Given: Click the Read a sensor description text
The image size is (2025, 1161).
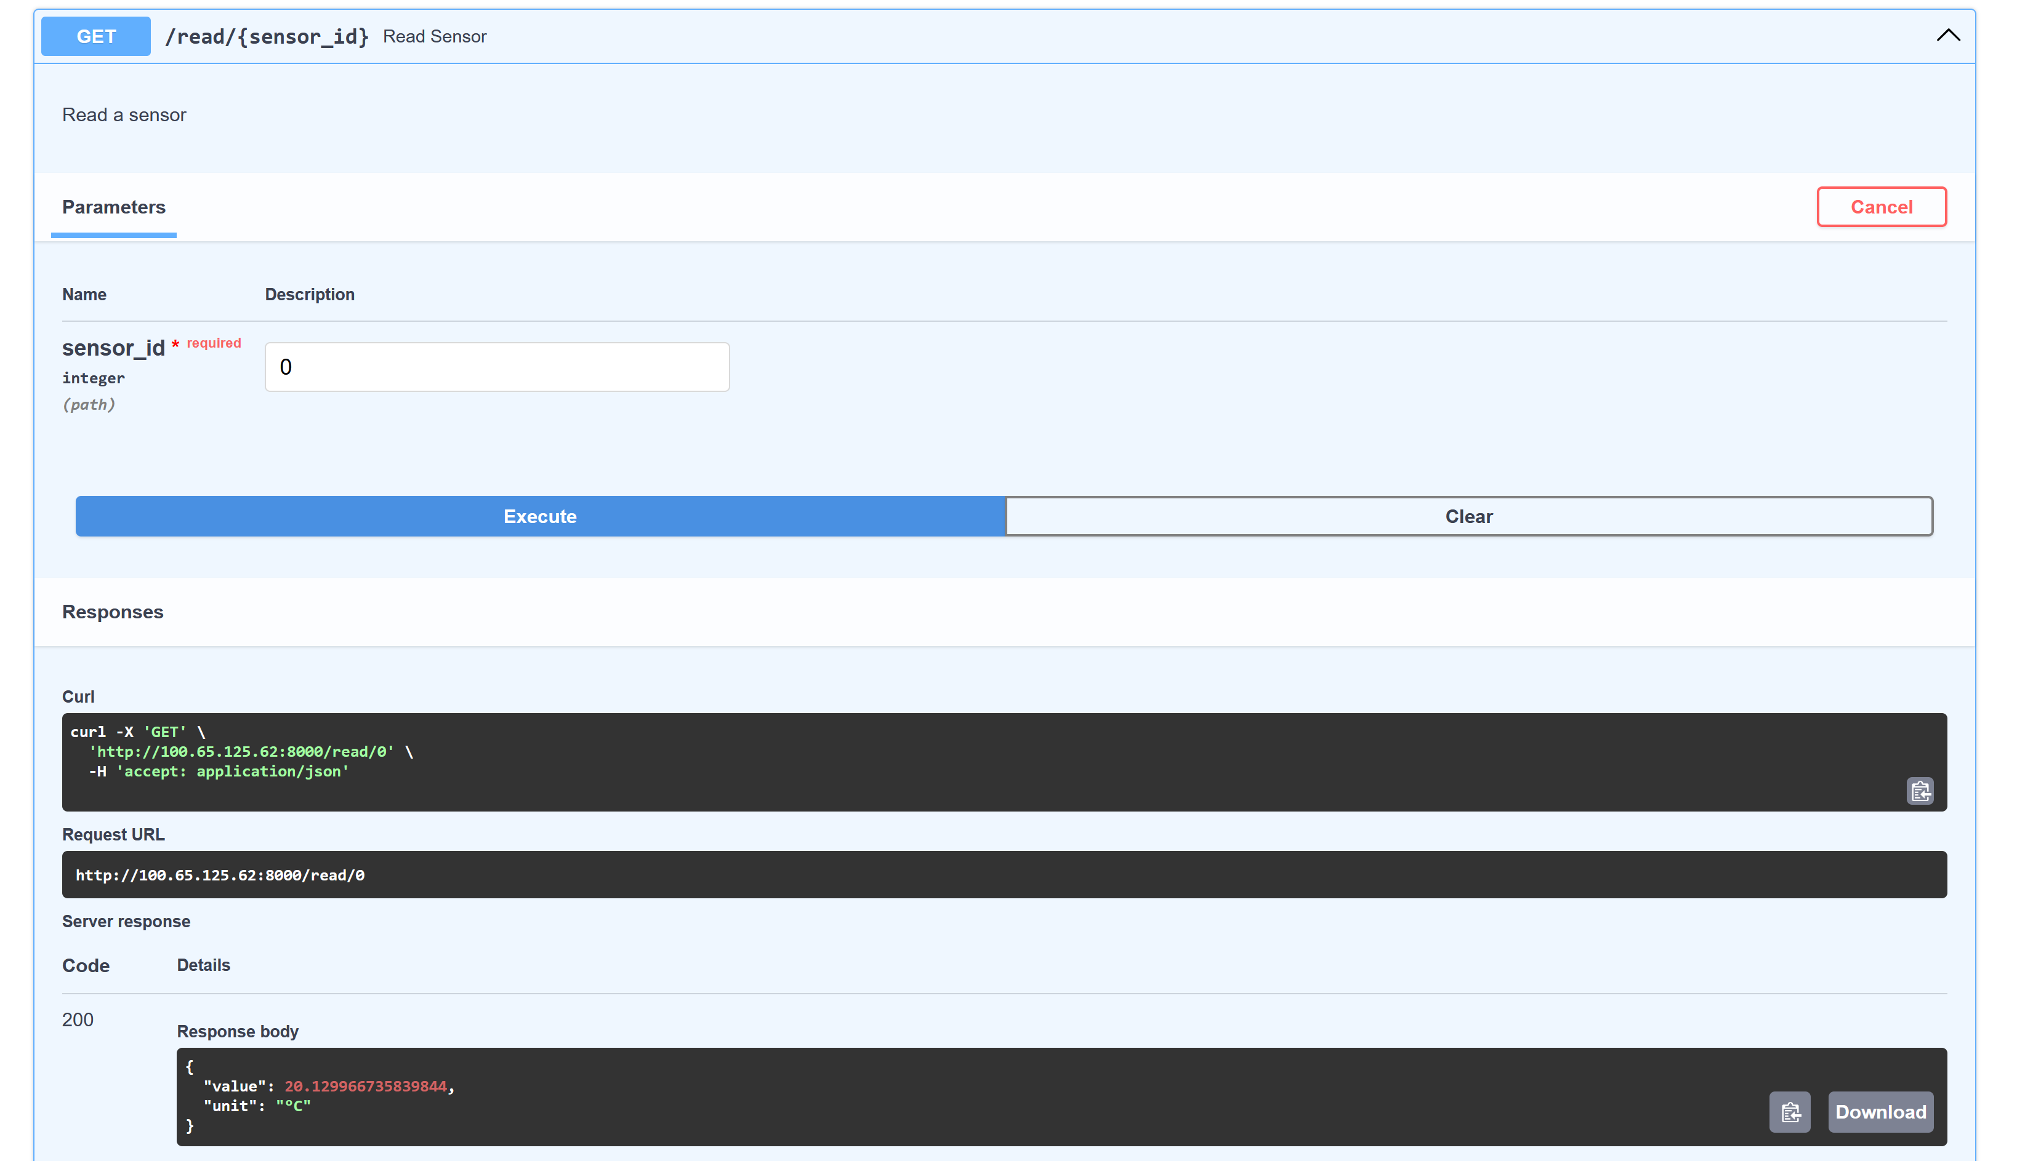Looking at the screenshot, I should (x=124, y=114).
